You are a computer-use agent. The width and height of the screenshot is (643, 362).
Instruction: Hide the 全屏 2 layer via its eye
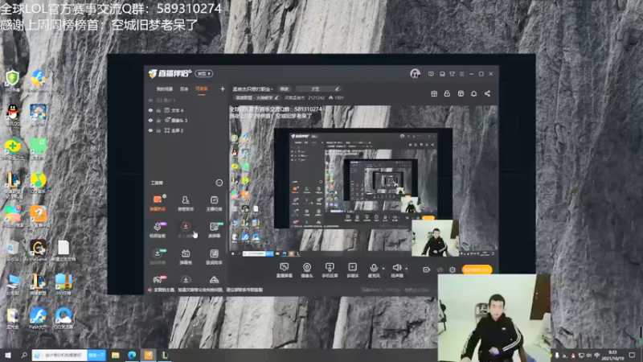click(150, 130)
